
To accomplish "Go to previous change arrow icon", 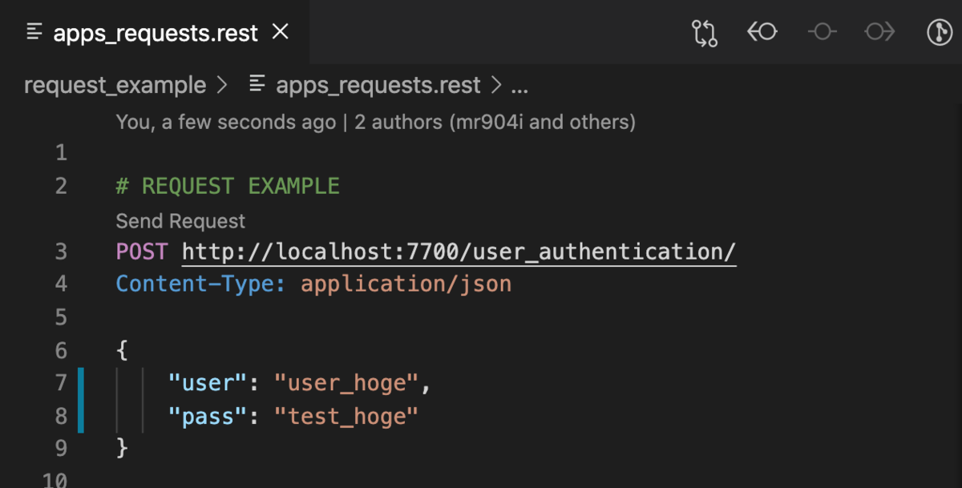I will (x=762, y=32).
